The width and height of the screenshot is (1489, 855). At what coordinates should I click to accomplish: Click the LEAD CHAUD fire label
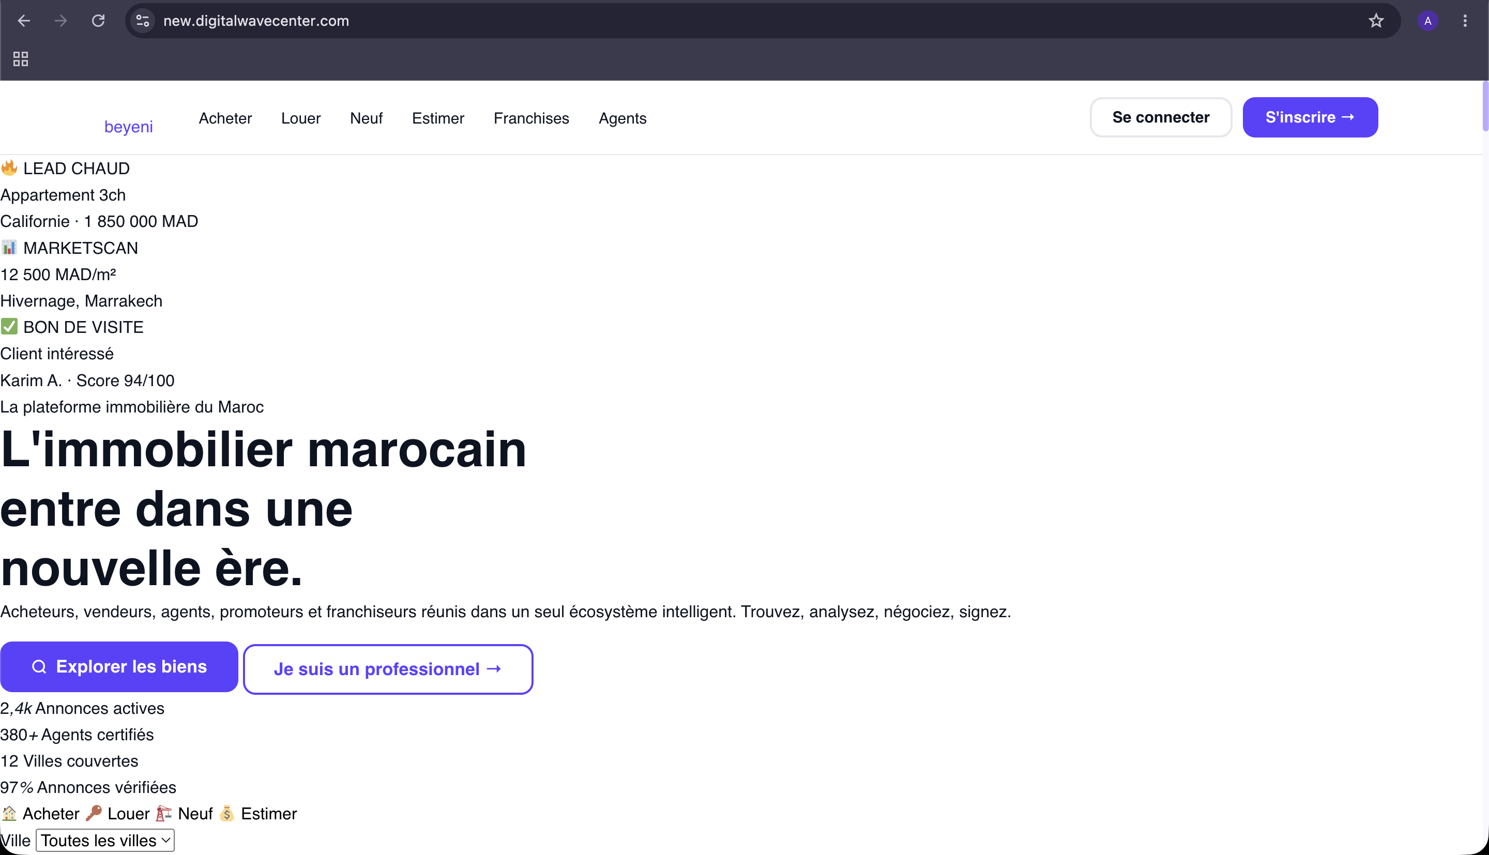65,169
